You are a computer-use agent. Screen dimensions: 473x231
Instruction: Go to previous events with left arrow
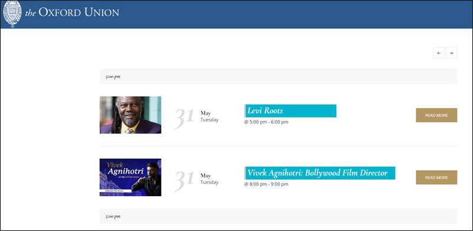[x=439, y=53]
